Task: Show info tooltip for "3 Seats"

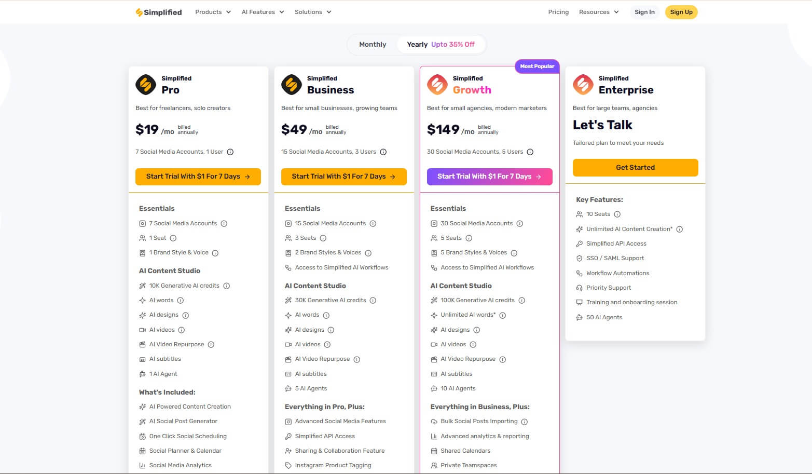Action: coord(323,238)
